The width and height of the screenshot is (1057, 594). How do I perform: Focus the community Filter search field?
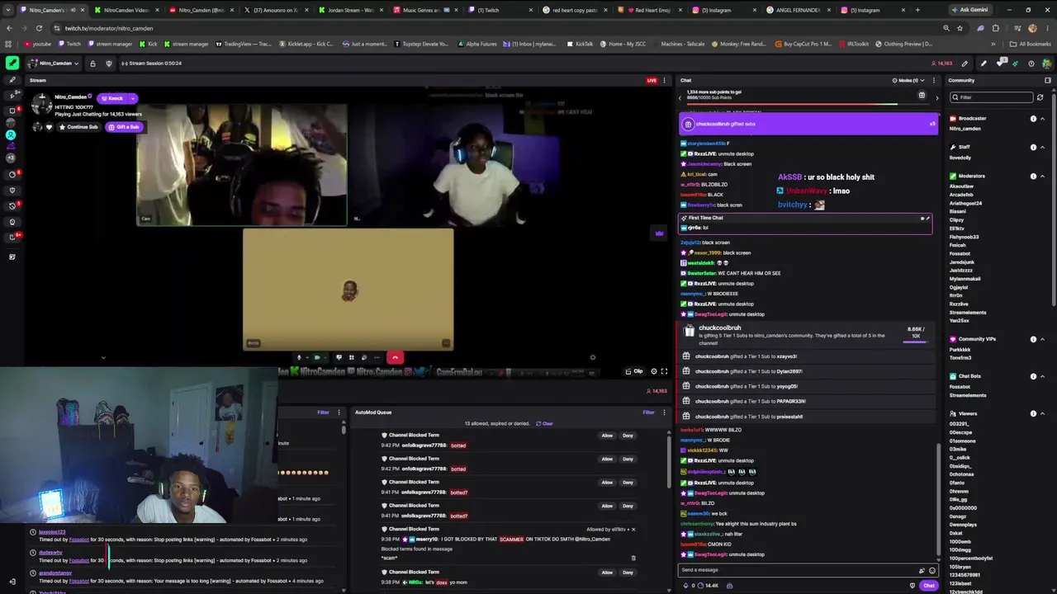click(x=992, y=97)
